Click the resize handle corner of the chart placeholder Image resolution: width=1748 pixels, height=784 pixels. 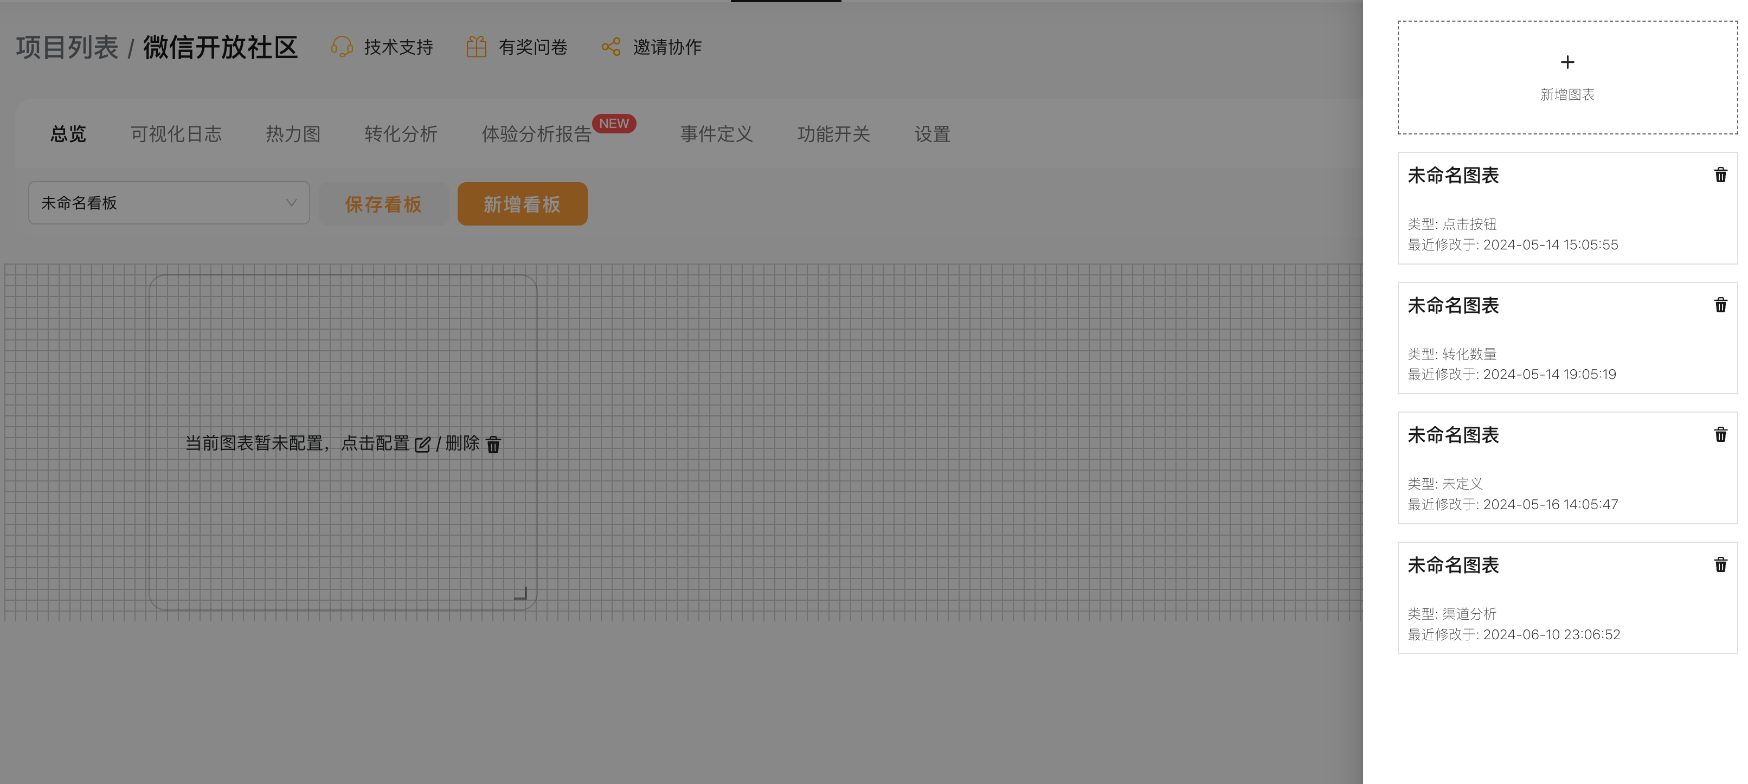(x=520, y=593)
